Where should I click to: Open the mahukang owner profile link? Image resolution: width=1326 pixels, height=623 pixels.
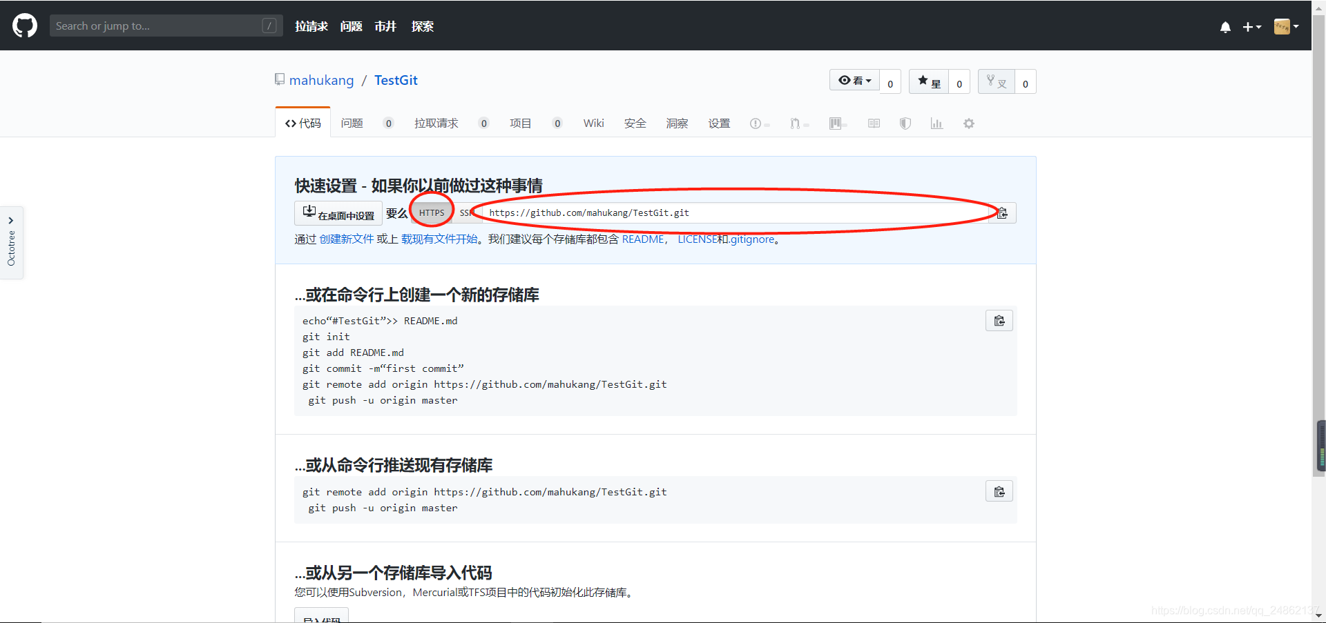pos(321,80)
